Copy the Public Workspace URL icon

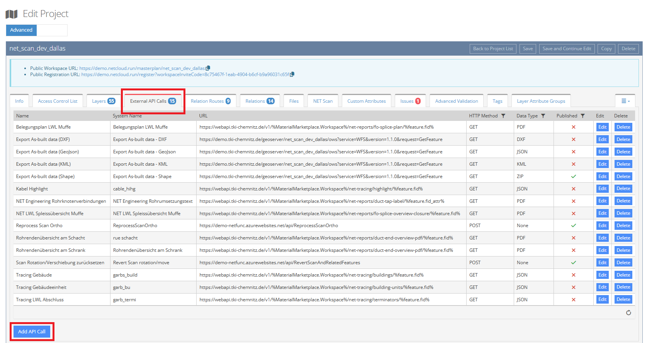208,68
